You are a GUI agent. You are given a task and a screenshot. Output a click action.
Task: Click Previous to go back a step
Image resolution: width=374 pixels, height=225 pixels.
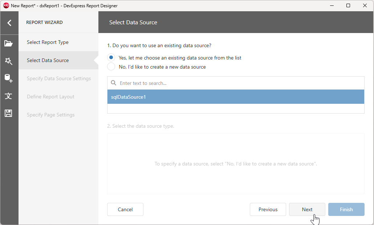coord(268,209)
